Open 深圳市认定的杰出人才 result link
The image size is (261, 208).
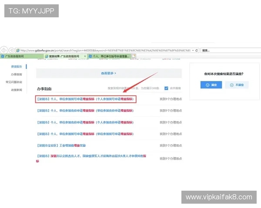click(91, 159)
